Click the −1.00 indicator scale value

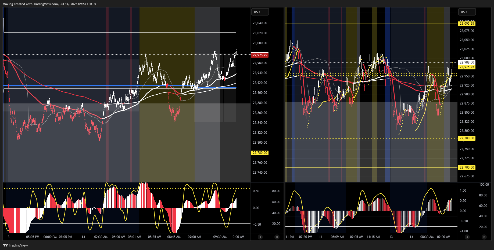(x=464, y=231)
